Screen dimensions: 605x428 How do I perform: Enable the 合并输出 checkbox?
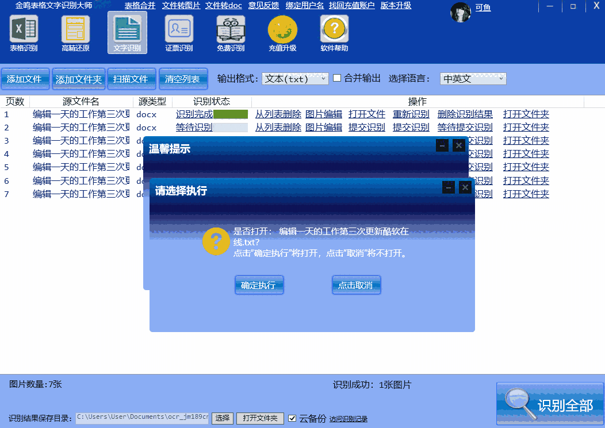click(338, 78)
